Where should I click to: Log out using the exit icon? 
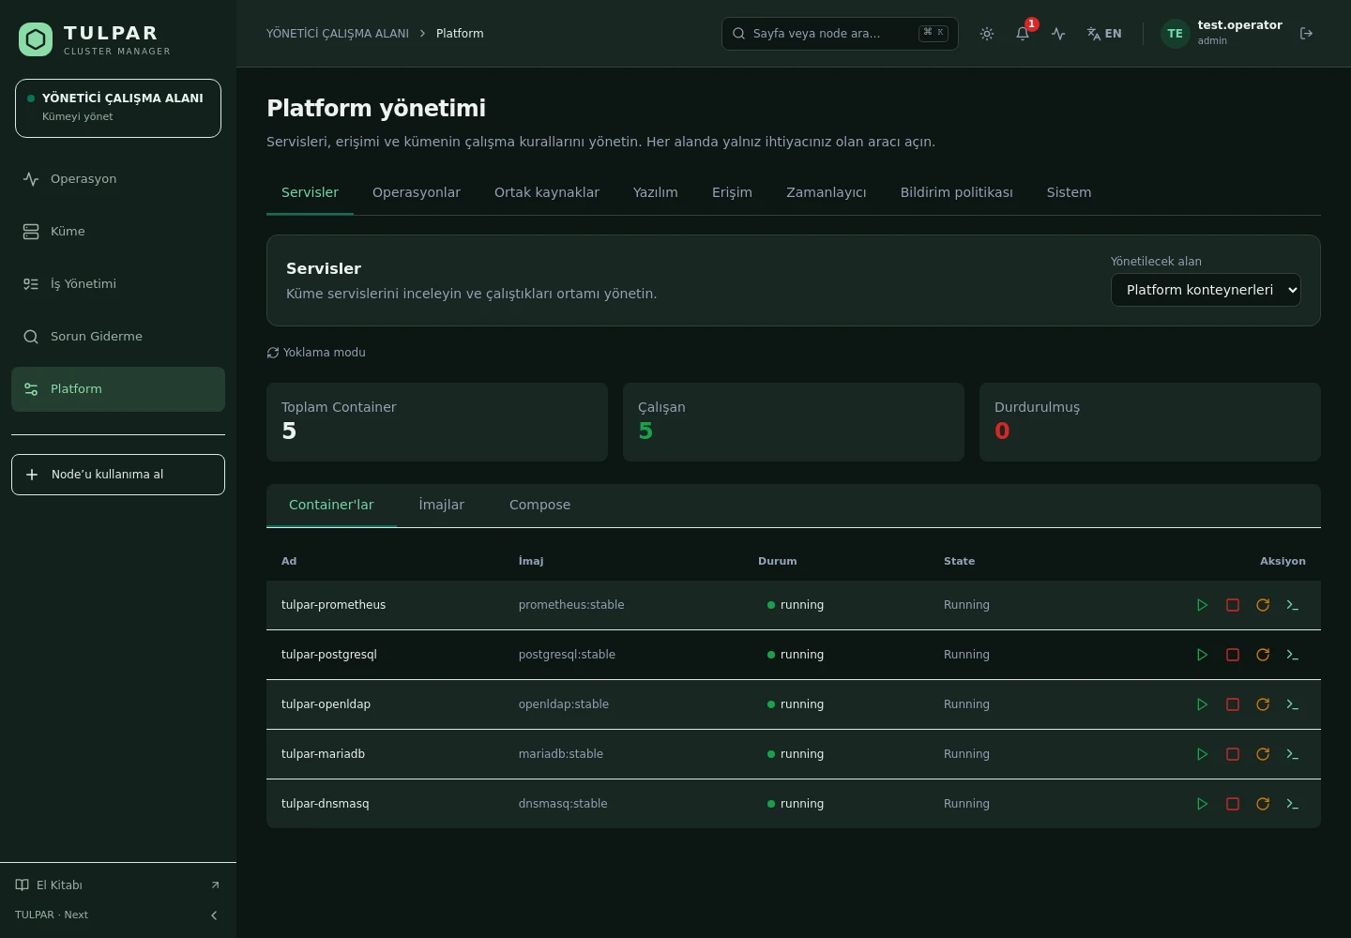point(1306,34)
